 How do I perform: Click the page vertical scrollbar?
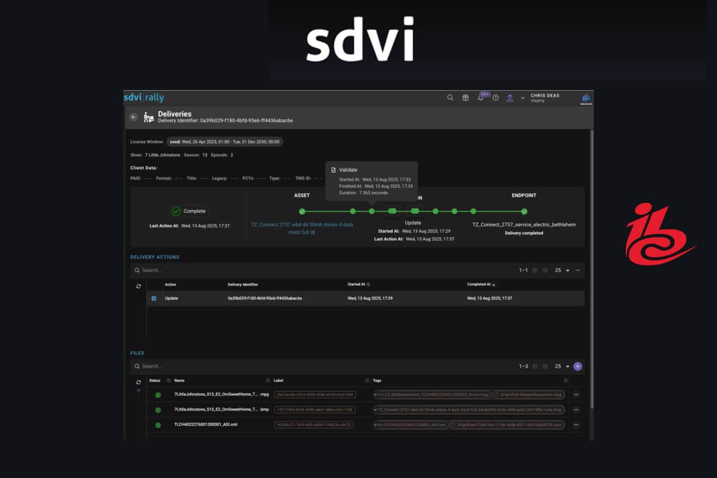click(592, 269)
